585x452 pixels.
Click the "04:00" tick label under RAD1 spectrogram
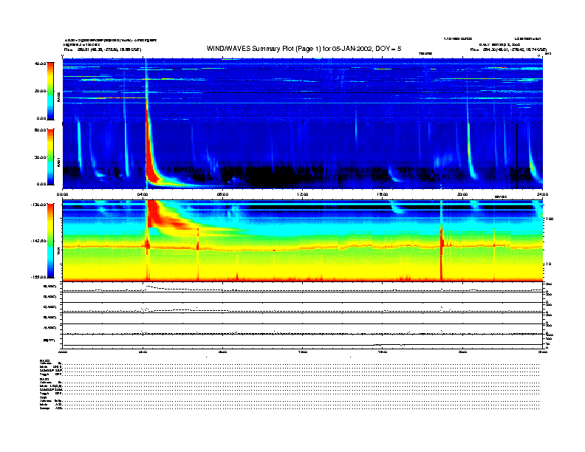(x=143, y=194)
